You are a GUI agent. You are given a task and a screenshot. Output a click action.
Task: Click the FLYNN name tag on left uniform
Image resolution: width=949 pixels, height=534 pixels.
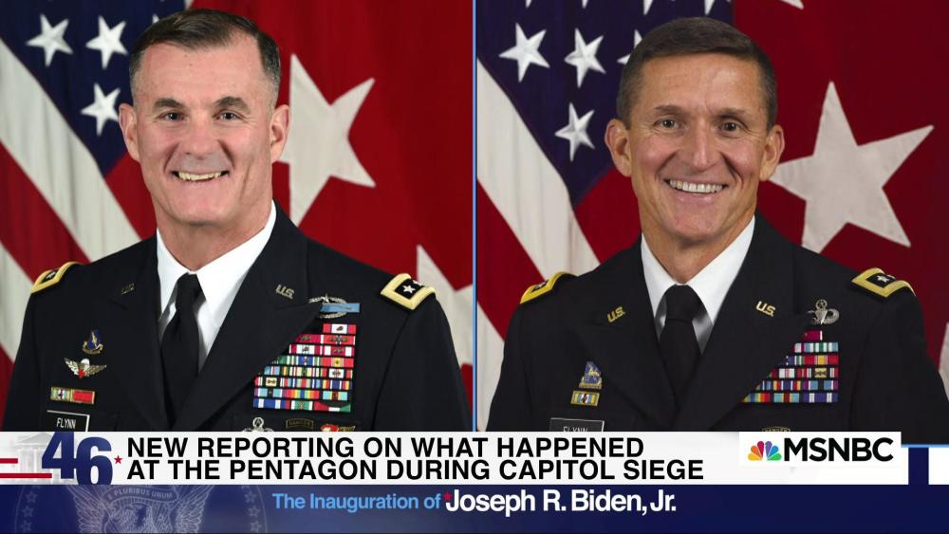tap(67, 422)
